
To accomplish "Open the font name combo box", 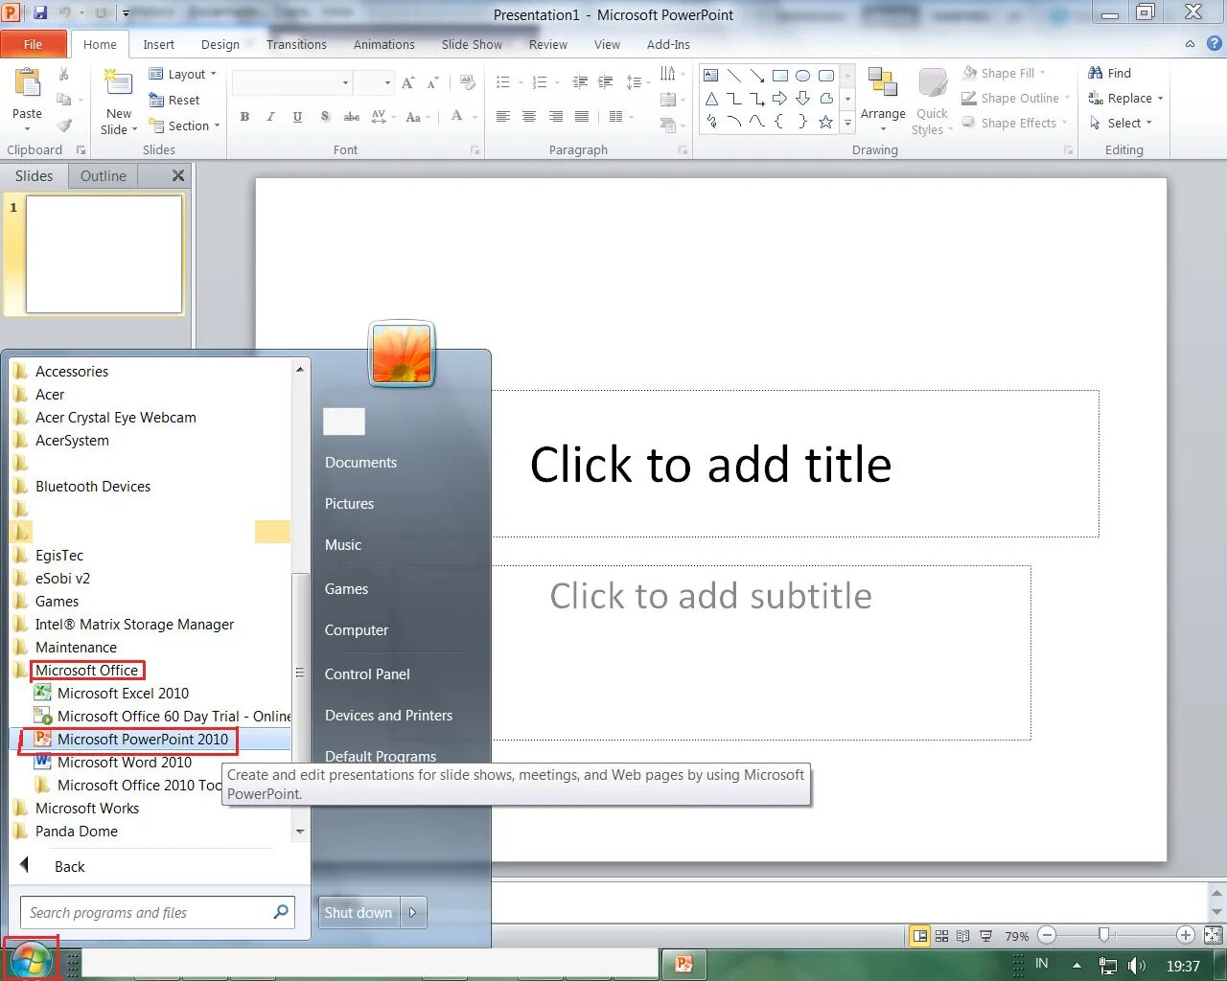I will (292, 83).
